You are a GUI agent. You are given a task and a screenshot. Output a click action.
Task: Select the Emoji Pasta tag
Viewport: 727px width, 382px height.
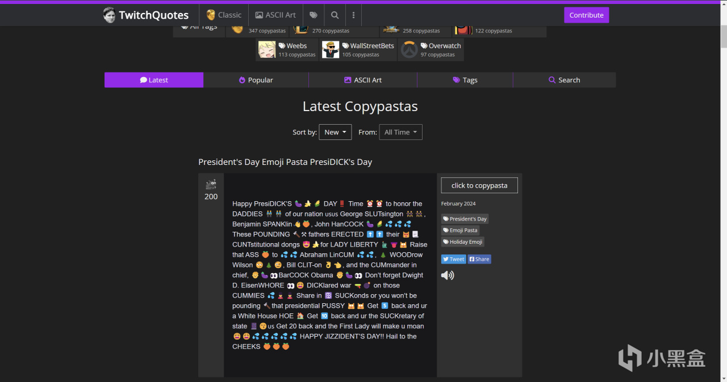[x=460, y=230]
